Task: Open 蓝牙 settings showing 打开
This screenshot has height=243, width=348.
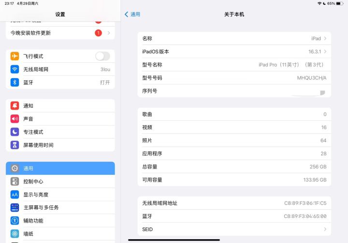Action: coord(60,82)
